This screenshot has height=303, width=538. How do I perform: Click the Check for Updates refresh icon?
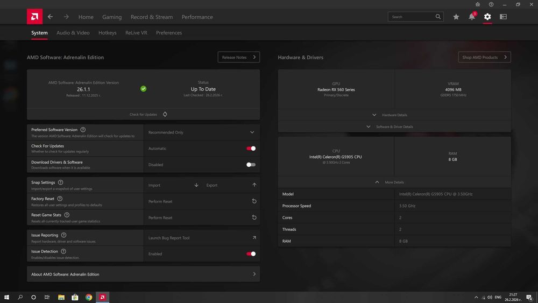[165, 114]
